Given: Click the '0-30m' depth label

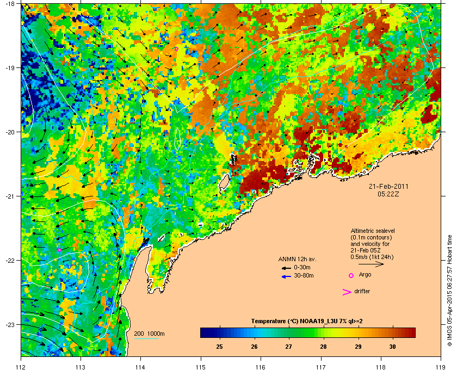Looking at the screenshot, I should [x=302, y=267].
